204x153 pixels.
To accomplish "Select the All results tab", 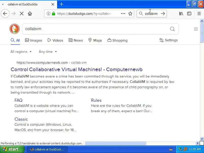I will point(15,40).
